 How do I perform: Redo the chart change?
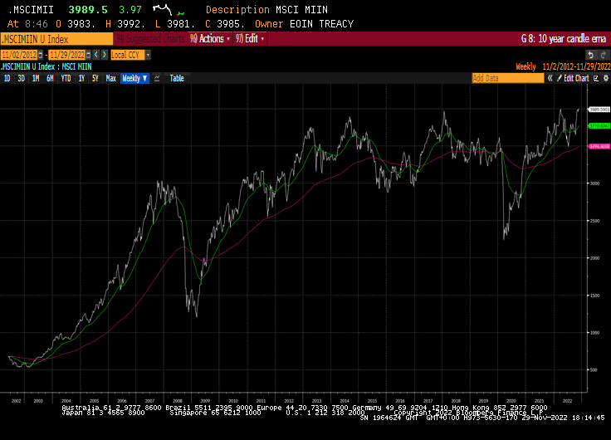603,55
